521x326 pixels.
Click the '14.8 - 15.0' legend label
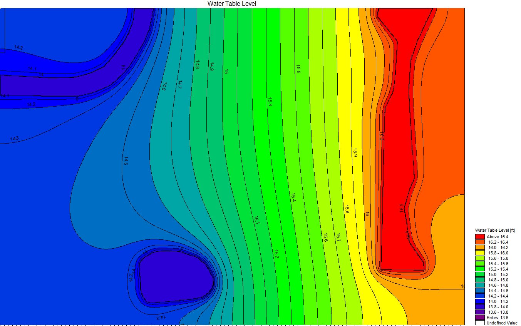[498, 280]
